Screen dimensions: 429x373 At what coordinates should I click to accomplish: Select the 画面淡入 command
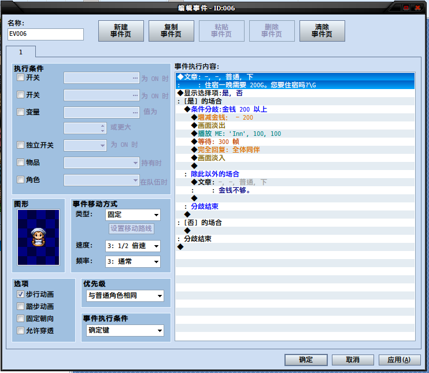point(295,158)
